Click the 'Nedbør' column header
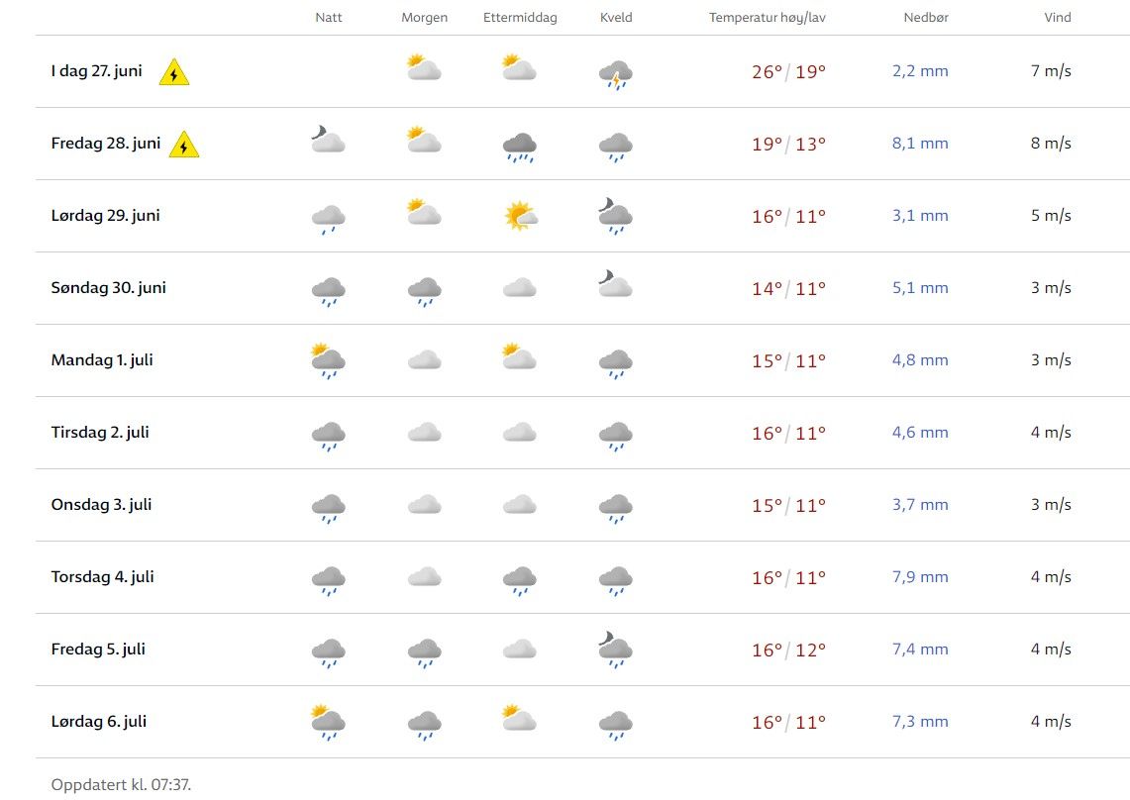Screen dimensions: 1130x800 (926, 18)
